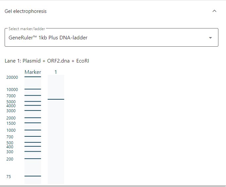
Task: Click the DNA band in lane 1
Action: [56, 99]
